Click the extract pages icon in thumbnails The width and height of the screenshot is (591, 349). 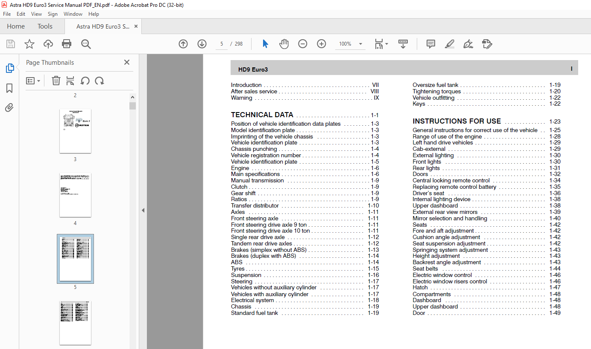pos(70,81)
